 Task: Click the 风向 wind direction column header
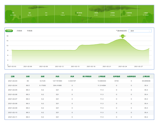[x=57, y=76]
